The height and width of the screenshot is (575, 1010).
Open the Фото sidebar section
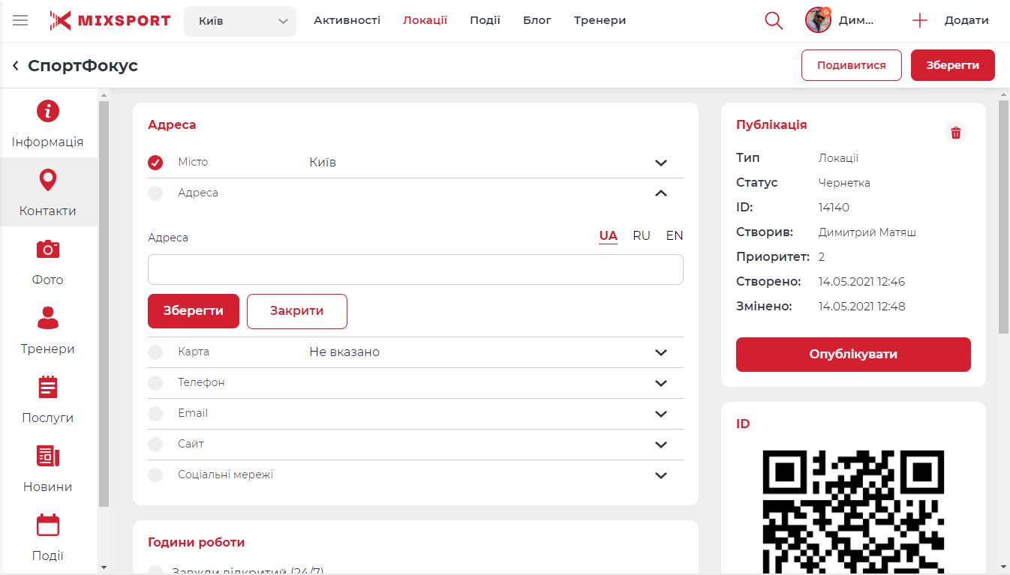48,262
